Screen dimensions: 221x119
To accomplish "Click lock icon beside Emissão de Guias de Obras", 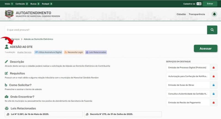I will [213, 85].
